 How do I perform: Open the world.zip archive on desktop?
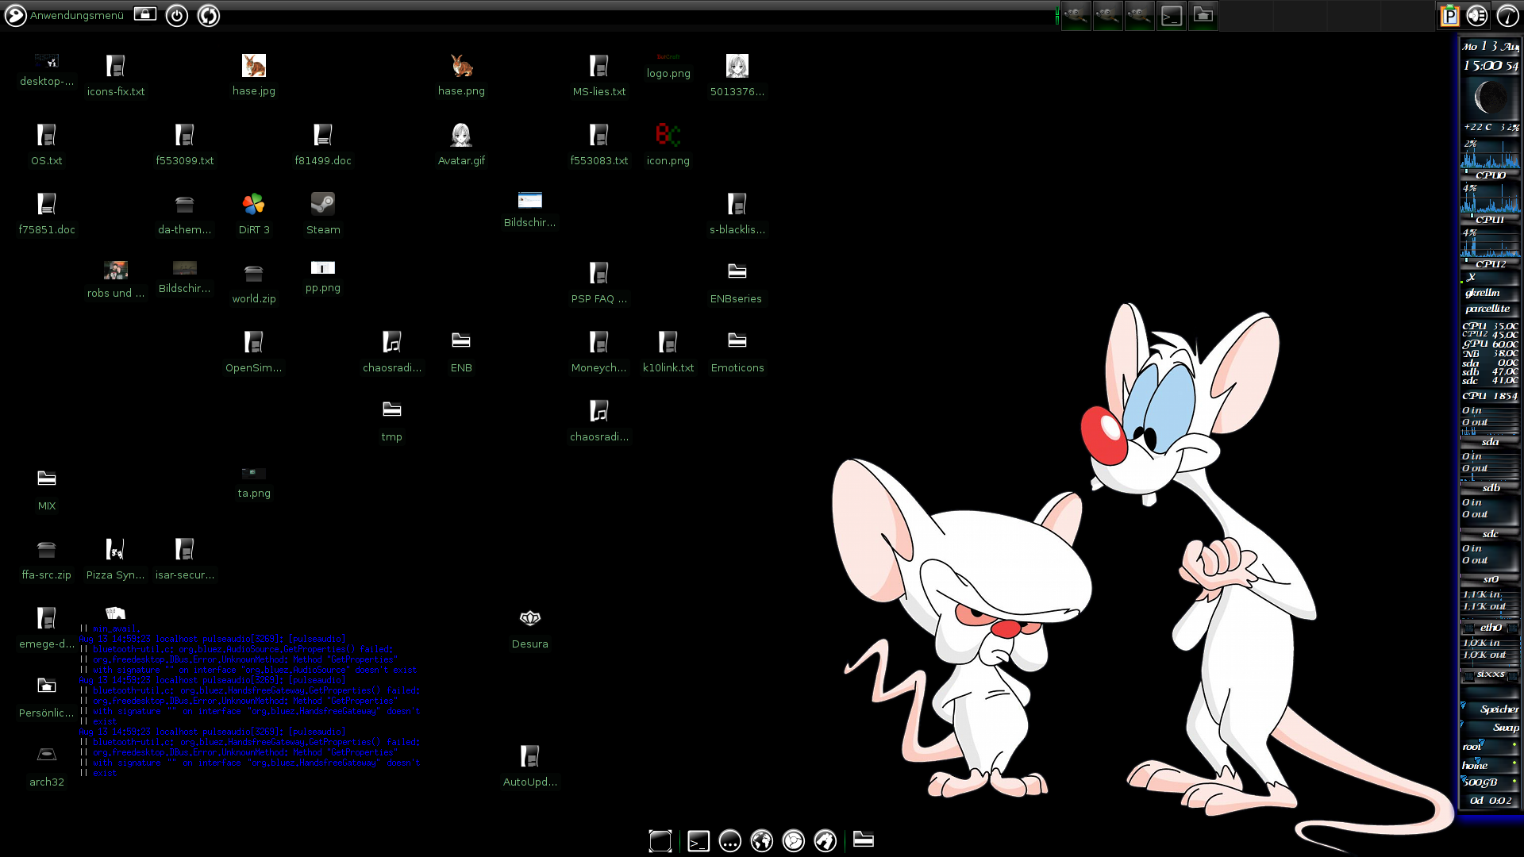coord(254,275)
